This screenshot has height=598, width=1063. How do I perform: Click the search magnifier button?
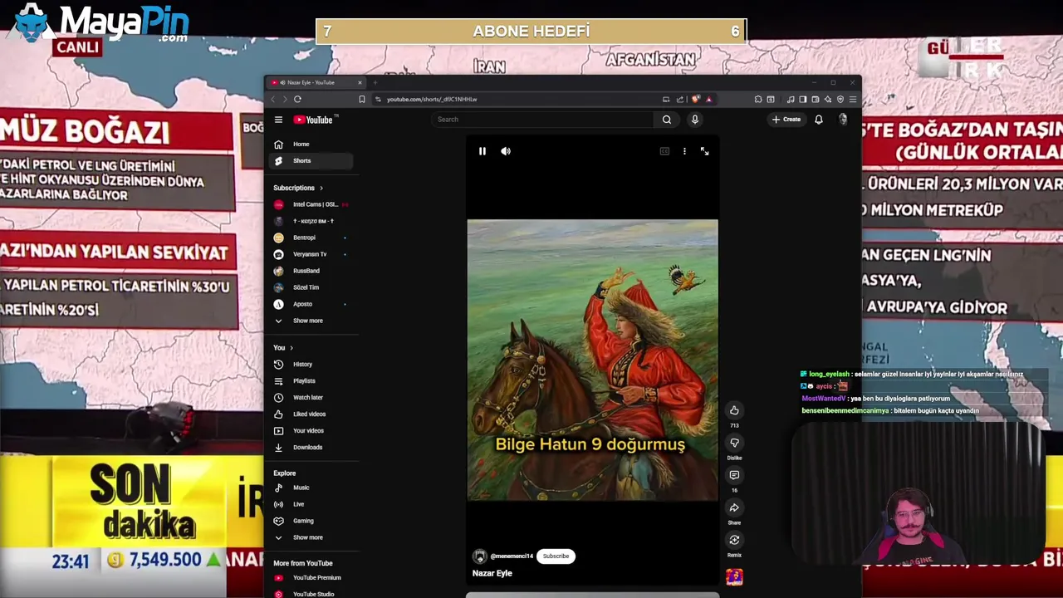[666, 120]
